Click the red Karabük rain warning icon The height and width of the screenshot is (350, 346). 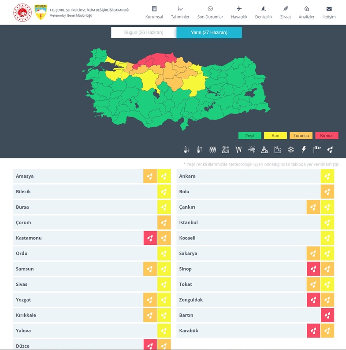click(313, 331)
